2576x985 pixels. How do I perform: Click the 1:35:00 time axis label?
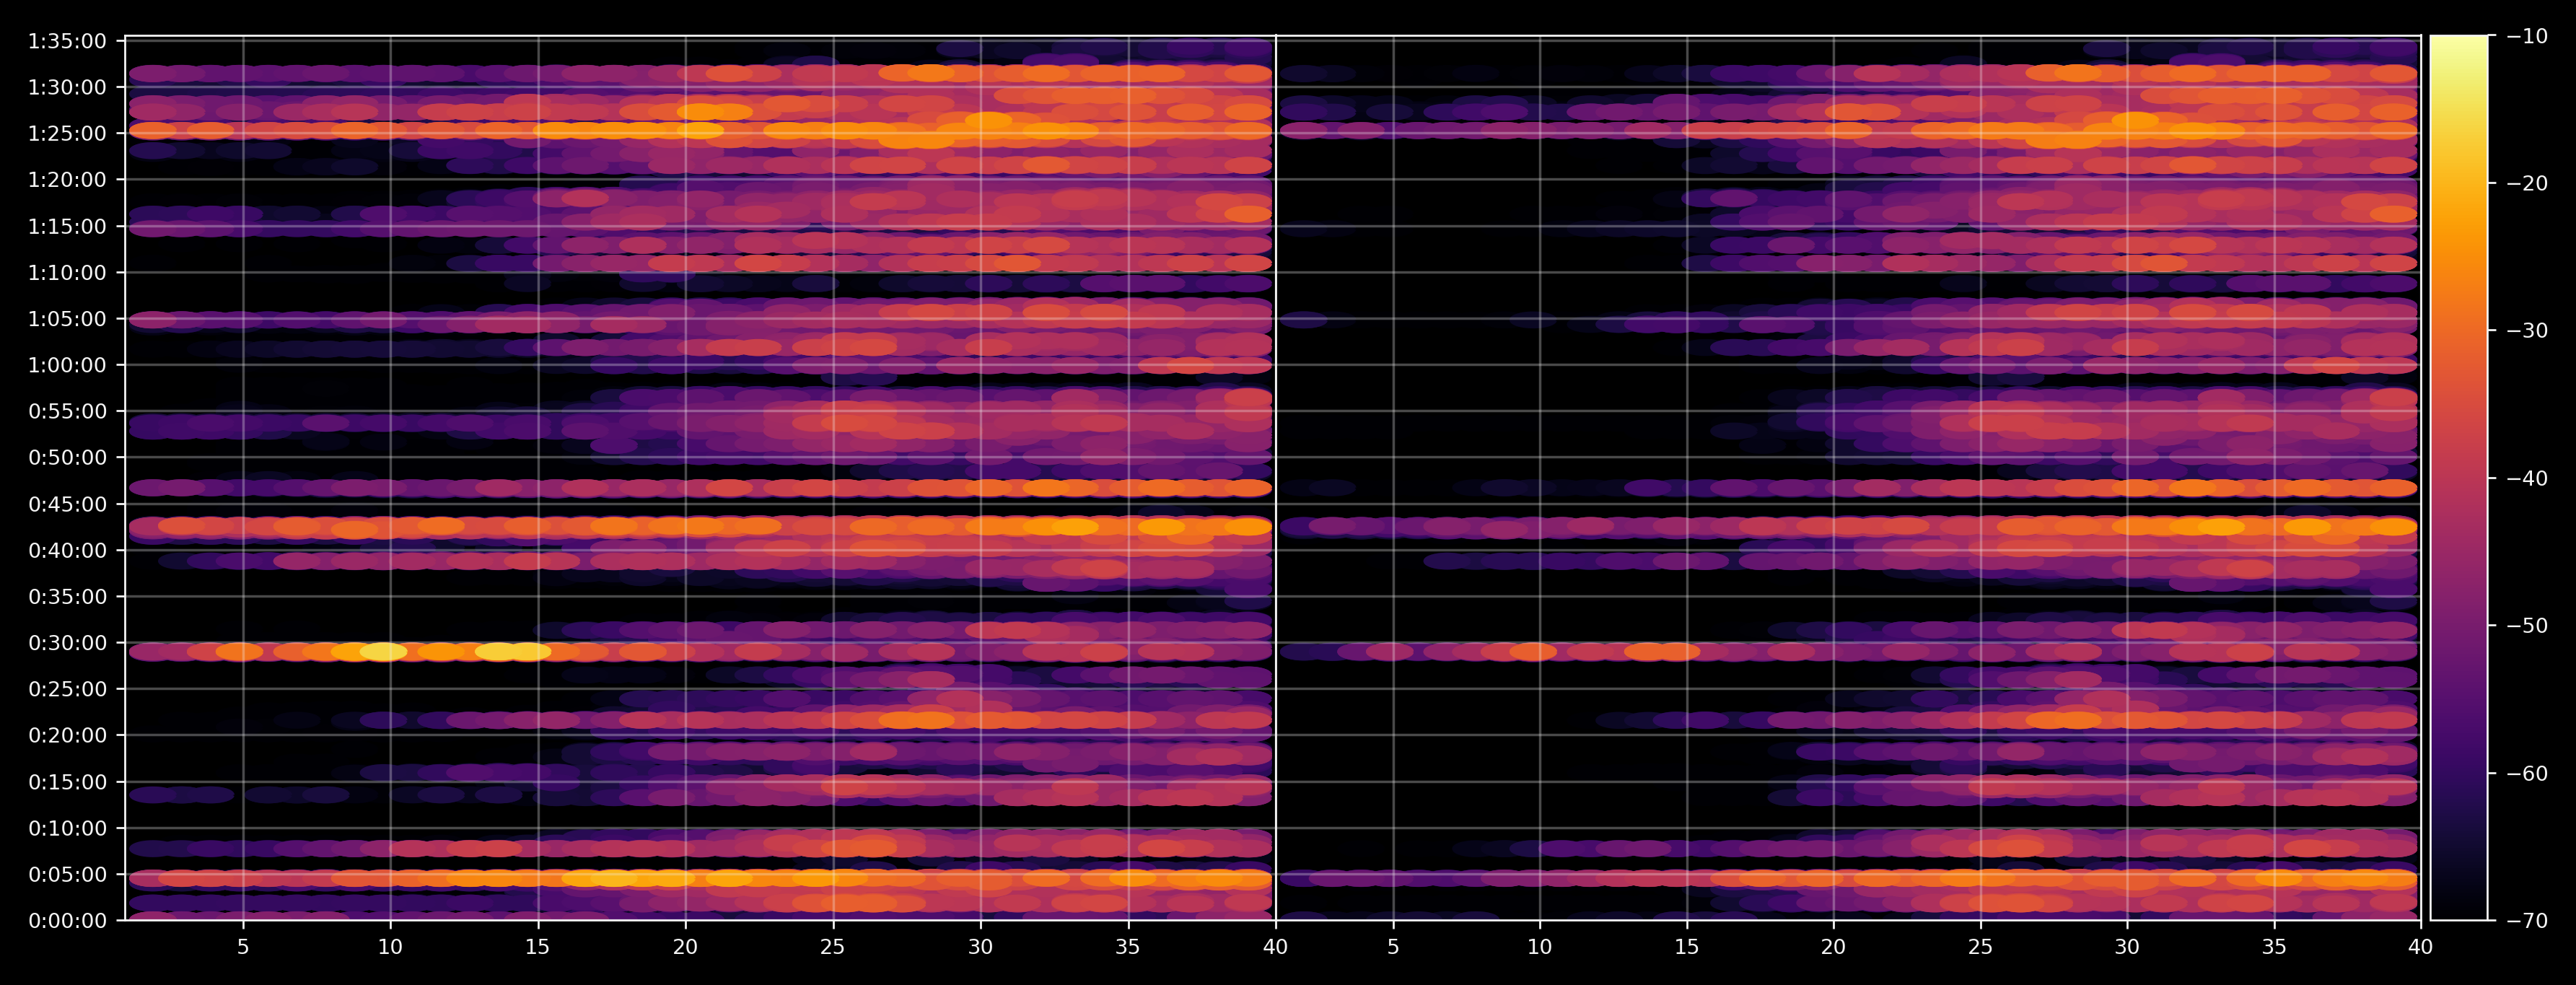click(x=67, y=41)
